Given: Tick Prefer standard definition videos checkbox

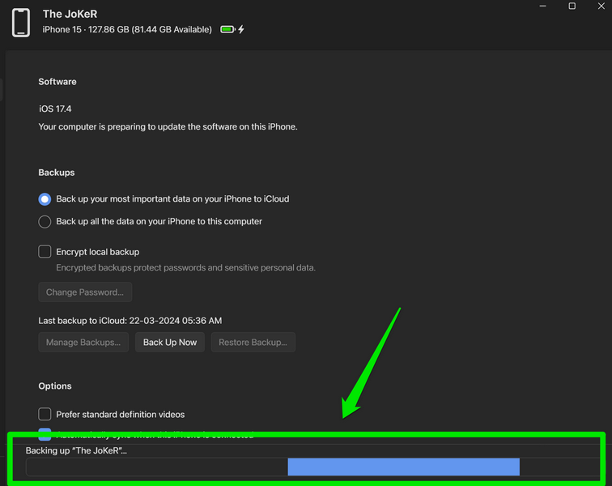Looking at the screenshot, I should 45,415.
